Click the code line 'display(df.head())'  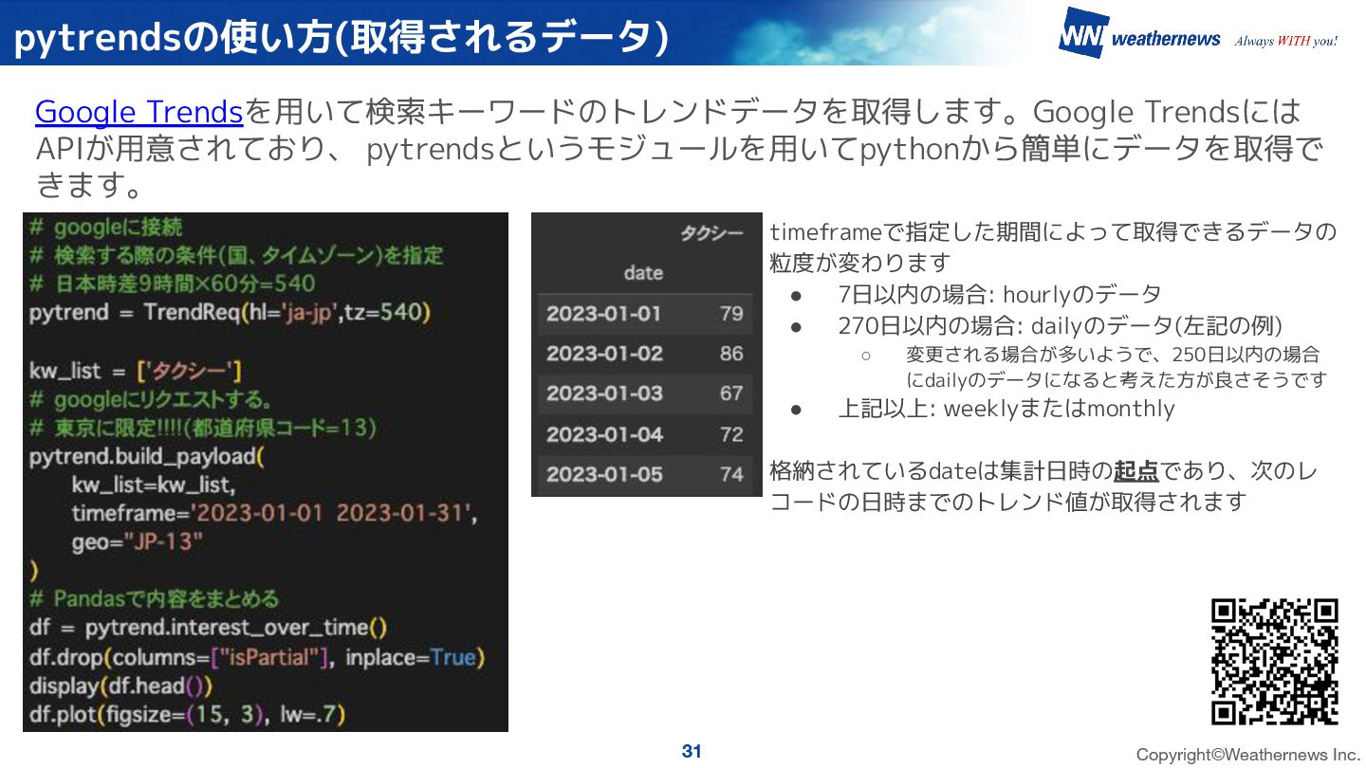(120, 686)
